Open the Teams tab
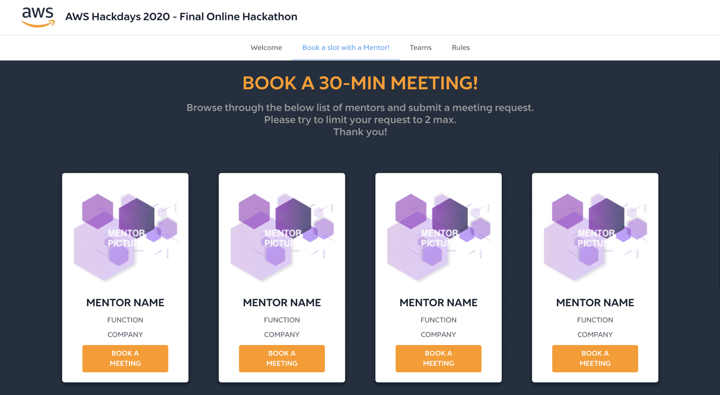Screen dimensions: 720x395 (420, 47)
